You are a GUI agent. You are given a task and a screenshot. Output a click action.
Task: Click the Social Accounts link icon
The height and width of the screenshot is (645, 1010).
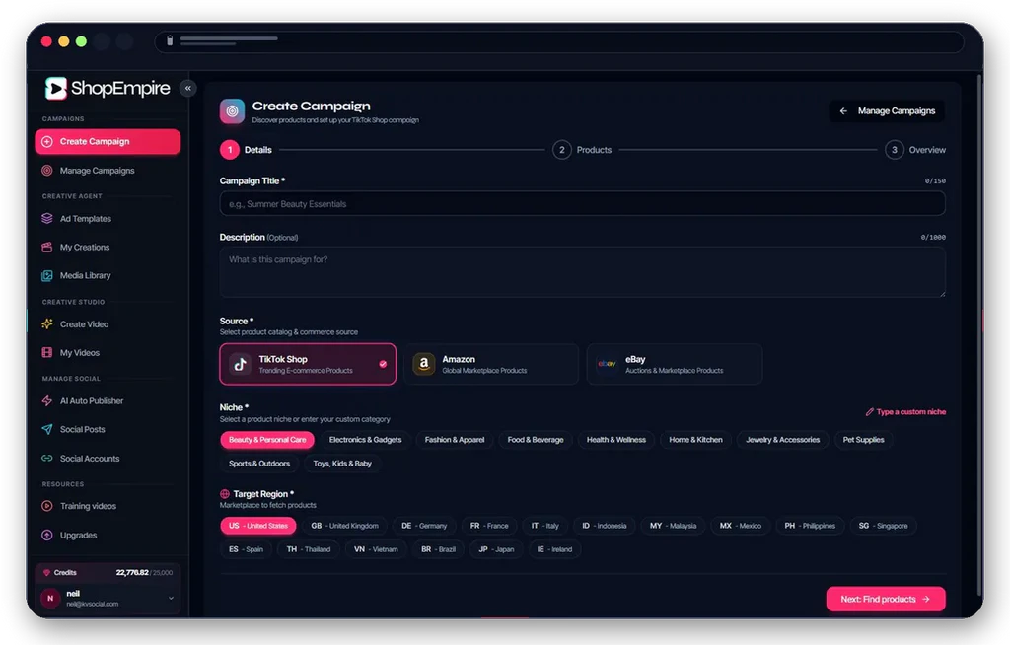[47, 459]
